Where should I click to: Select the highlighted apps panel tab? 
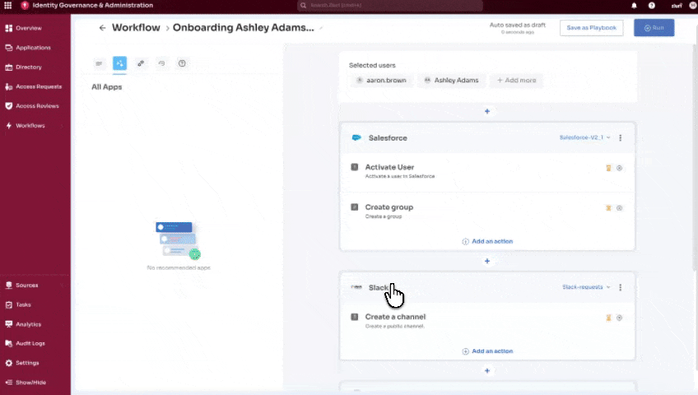pos(119,63)
